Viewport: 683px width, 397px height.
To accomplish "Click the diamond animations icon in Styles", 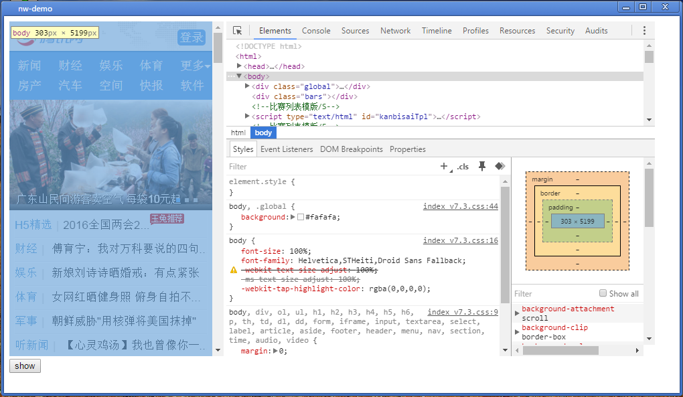I will click(x=500, y=167).
